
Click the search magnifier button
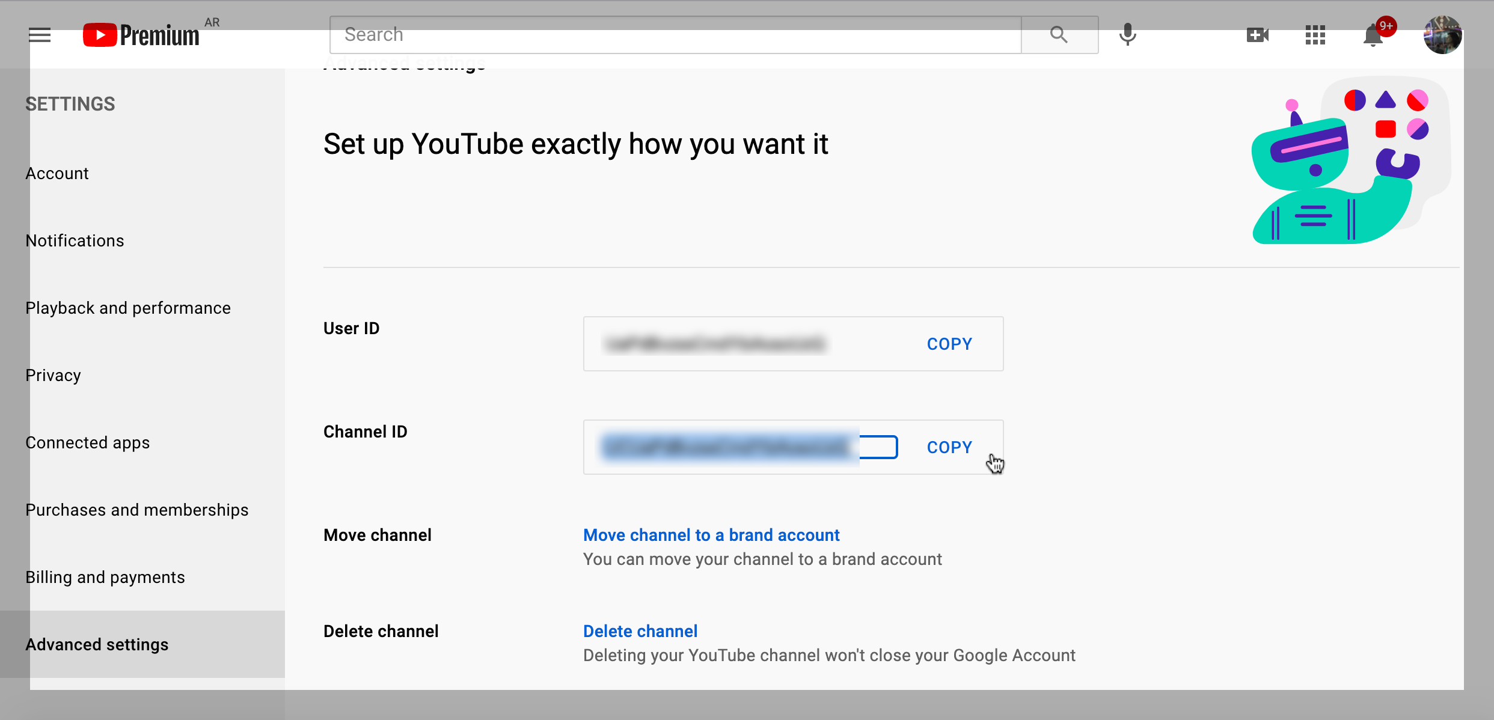point(1059,35)
